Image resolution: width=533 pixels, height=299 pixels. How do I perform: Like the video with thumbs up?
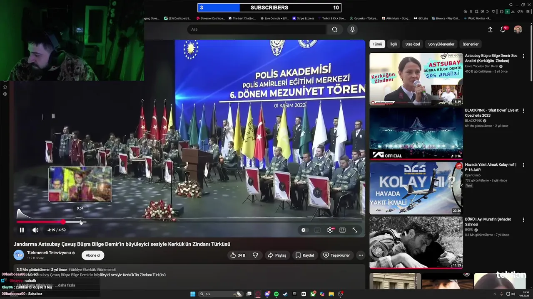[238, 255]
